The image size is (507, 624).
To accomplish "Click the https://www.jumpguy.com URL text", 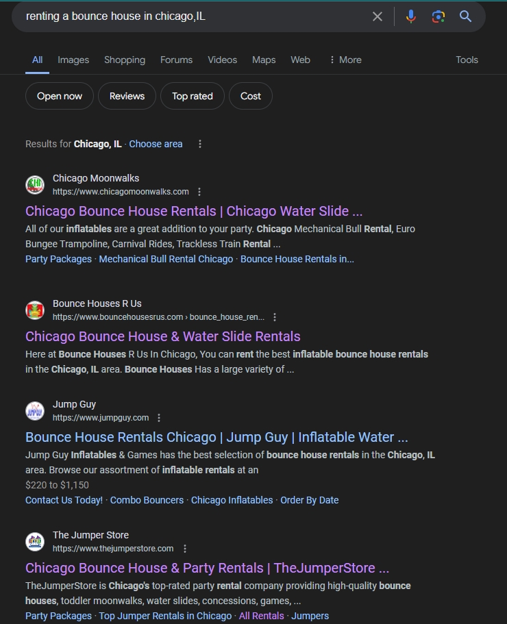I will pyautogui.click(x=101, y=418).
